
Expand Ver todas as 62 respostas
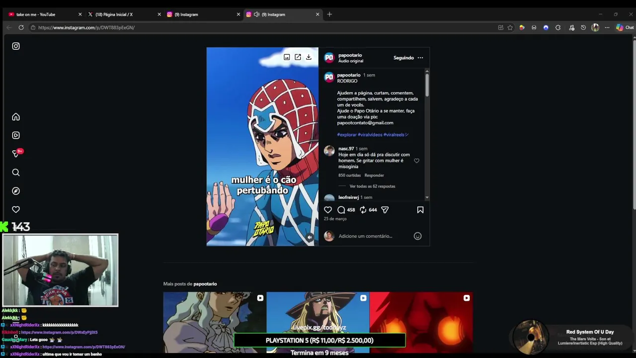[372, 186]
